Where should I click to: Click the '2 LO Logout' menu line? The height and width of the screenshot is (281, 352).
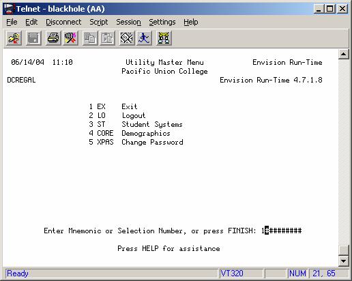coord(117,115)
